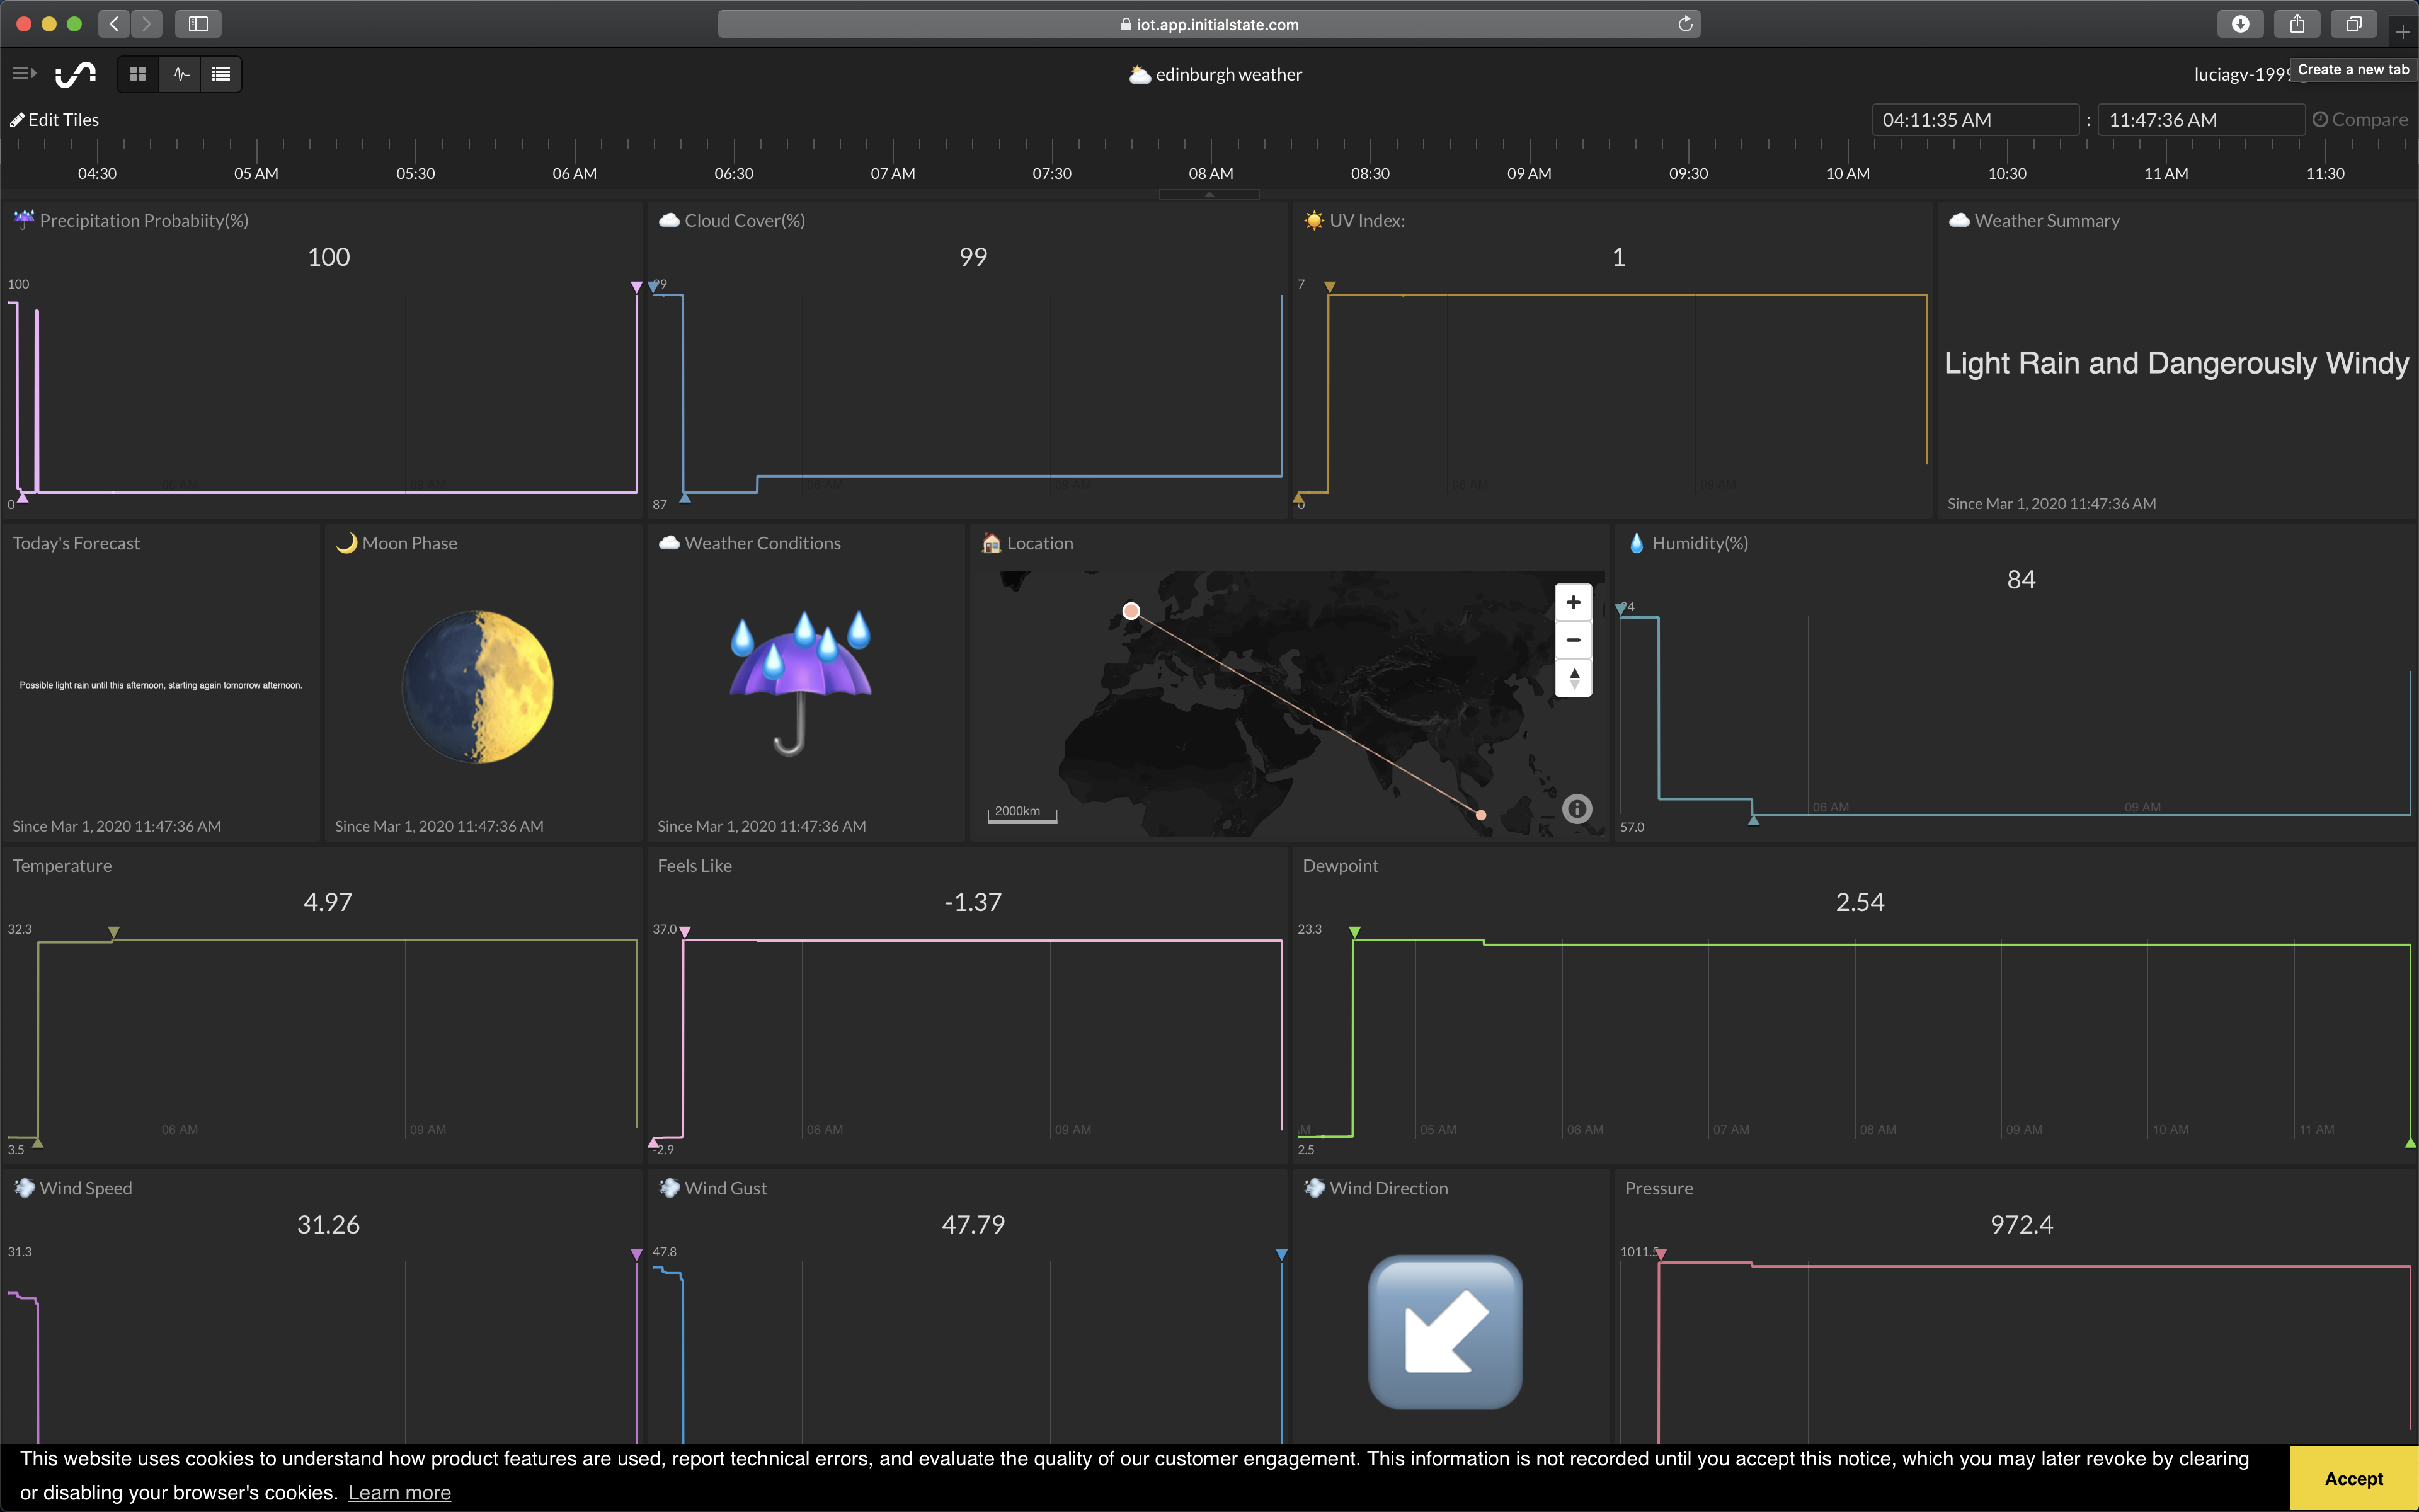Toggle the Safari sidebar button
Viewport: 2419px width, 1512px height.
198,24
